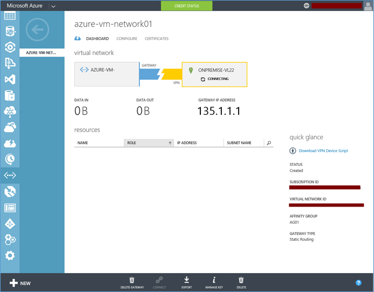Screen dimensions: 374x292
Task: Select the Networks sidebar icon
Action: pyautogui.click(x=10, y=175)
